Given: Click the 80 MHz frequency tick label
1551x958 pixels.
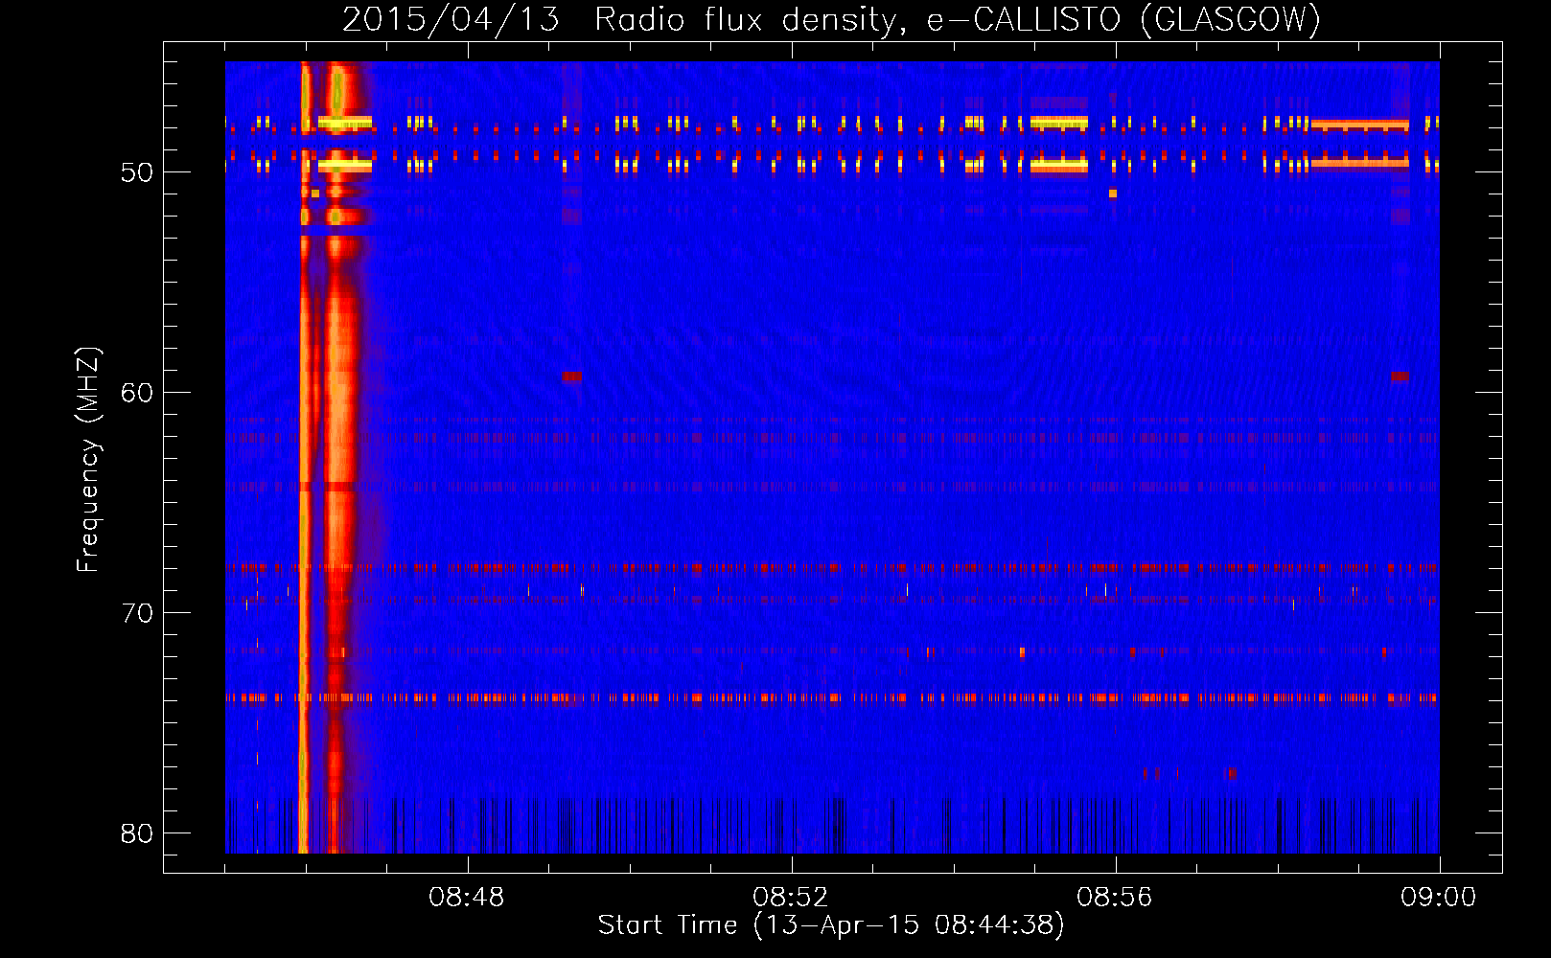Looking at the screenshot, I should [137, 833].
